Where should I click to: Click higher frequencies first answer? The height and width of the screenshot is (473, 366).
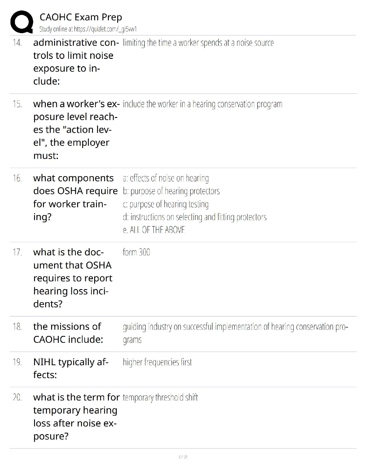coord(157,362)
